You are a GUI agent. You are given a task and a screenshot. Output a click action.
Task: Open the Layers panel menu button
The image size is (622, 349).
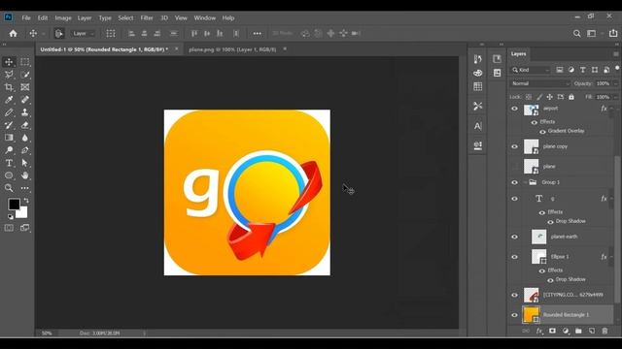615,54
